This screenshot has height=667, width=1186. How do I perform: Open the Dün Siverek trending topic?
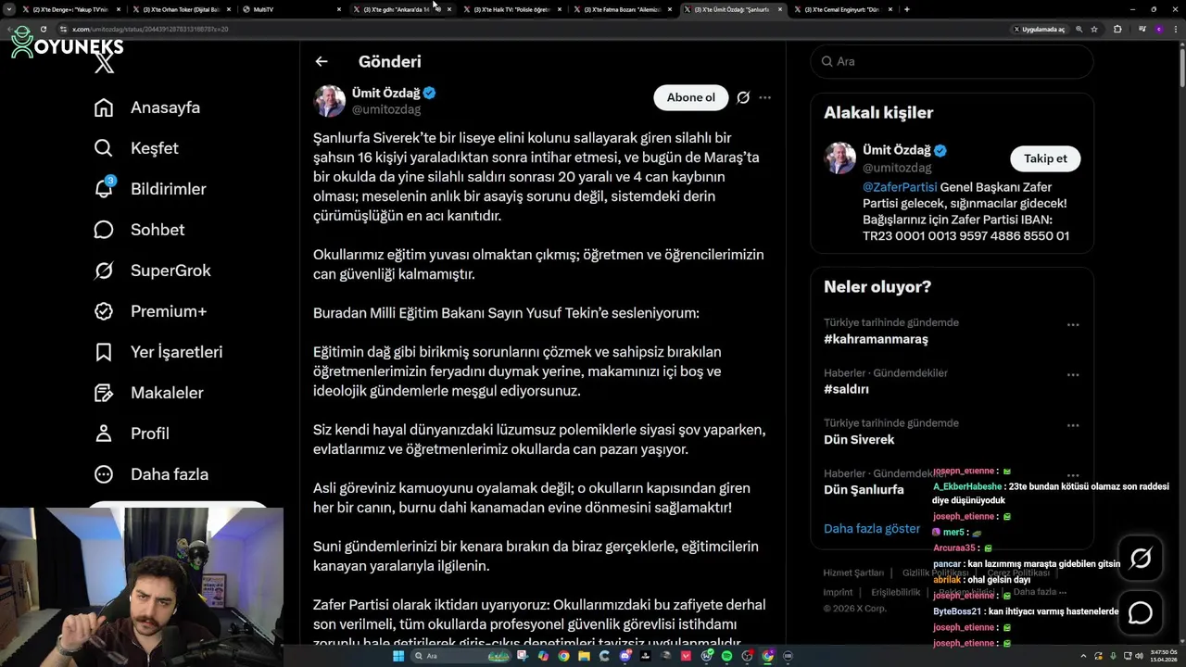(x=859, y=439)
